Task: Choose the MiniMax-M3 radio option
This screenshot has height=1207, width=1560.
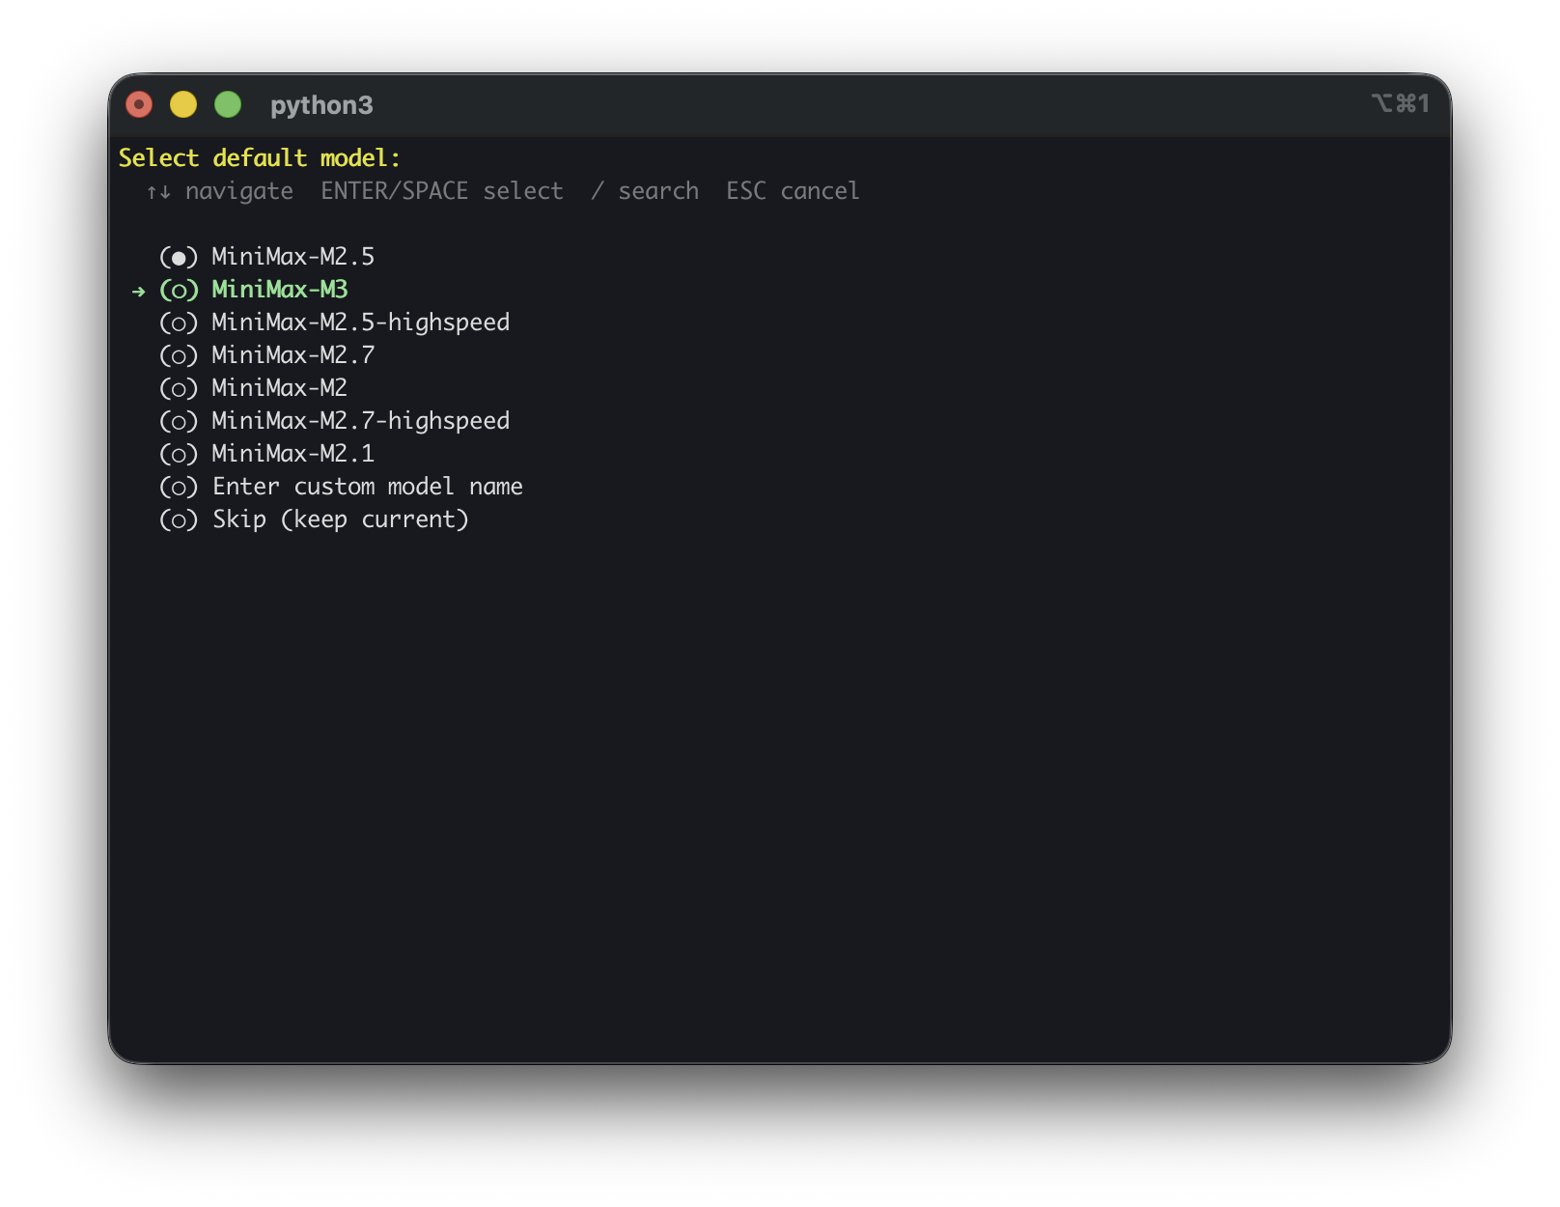Action: [179, 290]
